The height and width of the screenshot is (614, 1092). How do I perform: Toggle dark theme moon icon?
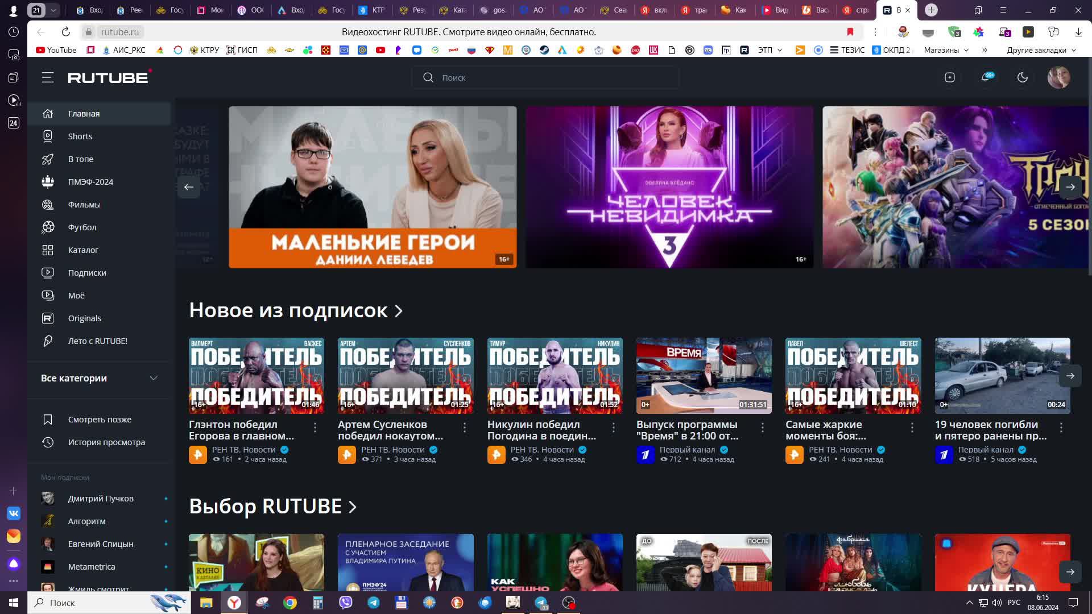pyautogui.click(x=1022, y=77)
